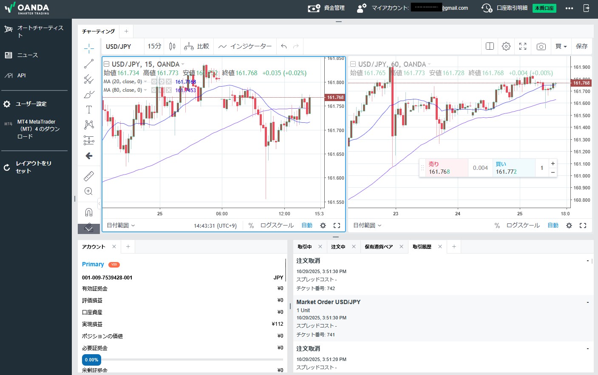Expand the MA 20 indicator options arrow
The width and height of the screenshot is (598, 375).
pos(146,82)
